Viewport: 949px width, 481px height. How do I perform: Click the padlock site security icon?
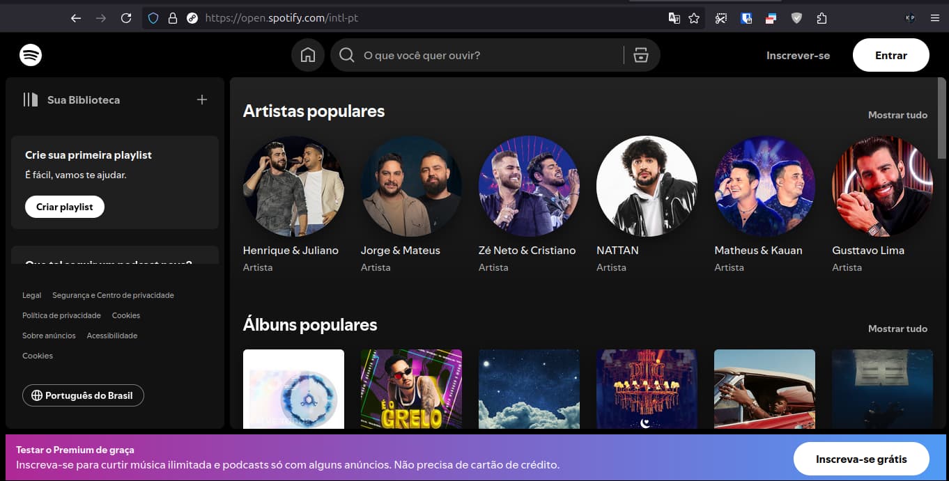(173, 18)
